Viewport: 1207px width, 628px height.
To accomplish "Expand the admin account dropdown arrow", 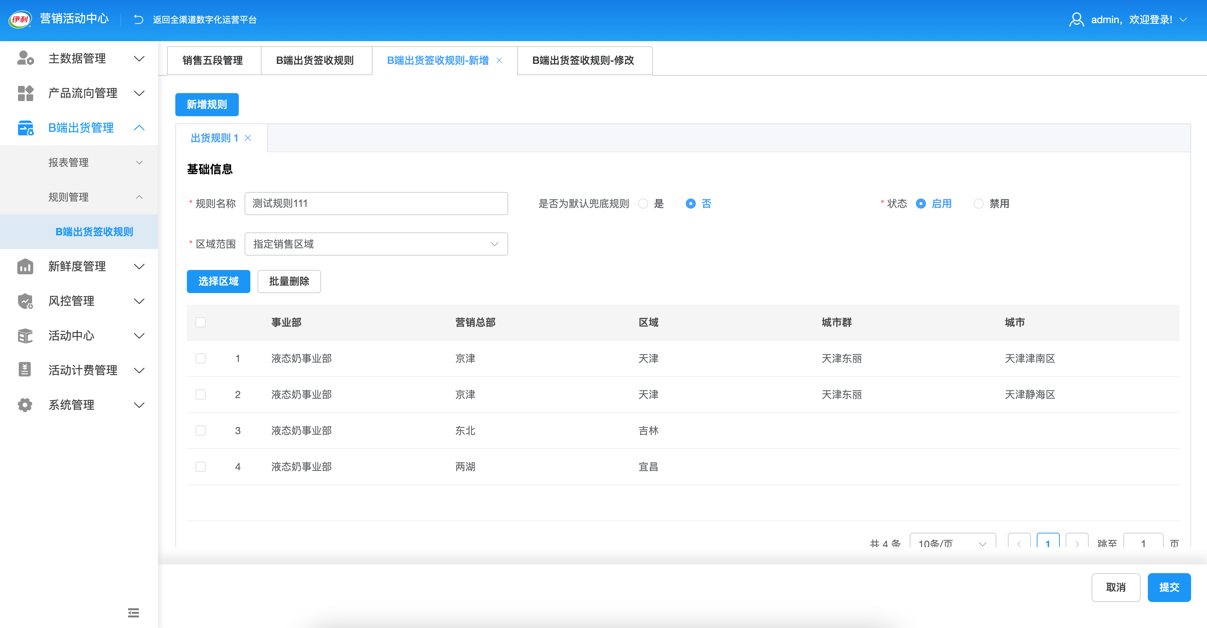I will (x=1183, y=20).
